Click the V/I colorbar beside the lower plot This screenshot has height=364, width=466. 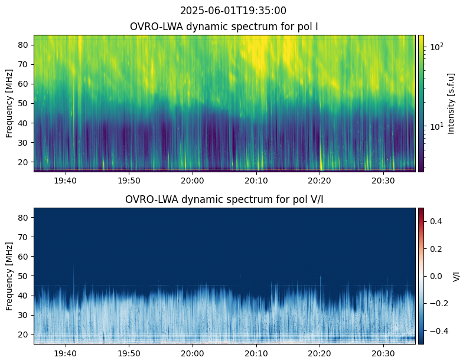pyautogui.click(x=421, y=276)
